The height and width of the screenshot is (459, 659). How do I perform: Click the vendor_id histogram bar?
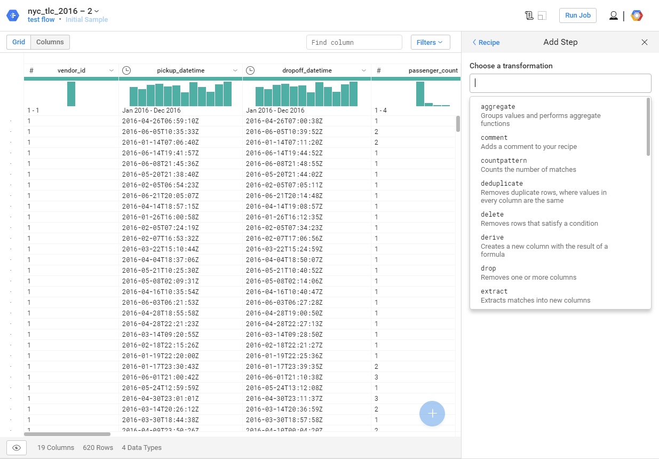click(x=71, y=94)
